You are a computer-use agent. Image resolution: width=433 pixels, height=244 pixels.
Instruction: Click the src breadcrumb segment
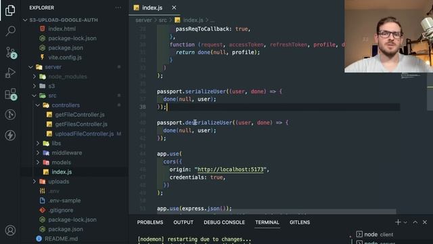pos(162,20)
